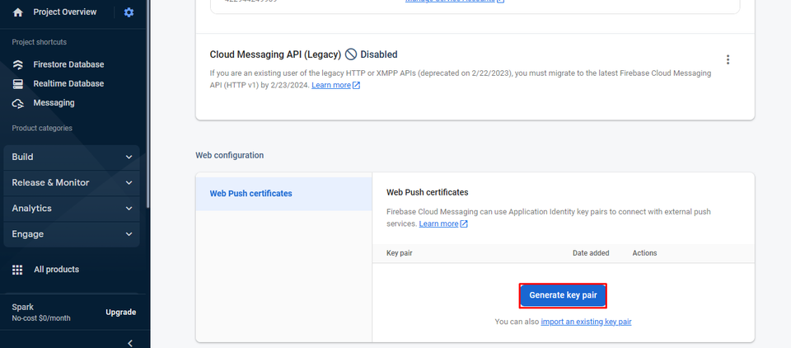Click the Firestore Database icon
Viewport: 791px width, 348px height.
tap(17, 64)
